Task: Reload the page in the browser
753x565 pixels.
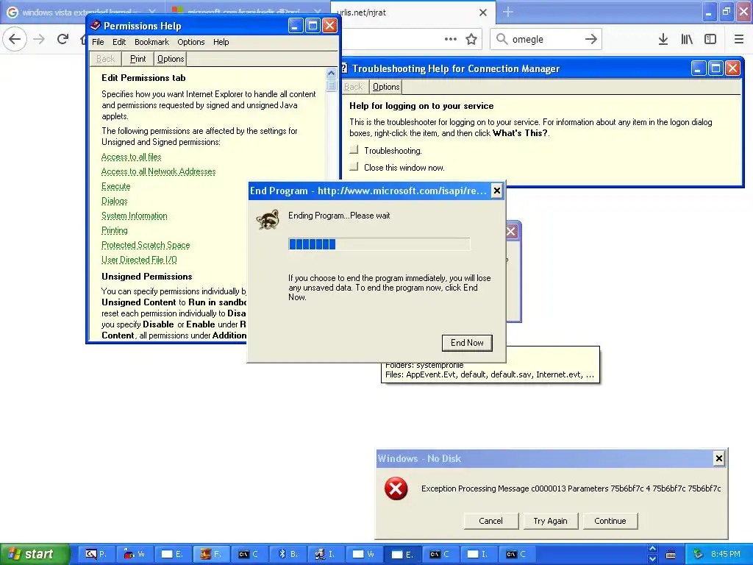Action: [63, 40]
